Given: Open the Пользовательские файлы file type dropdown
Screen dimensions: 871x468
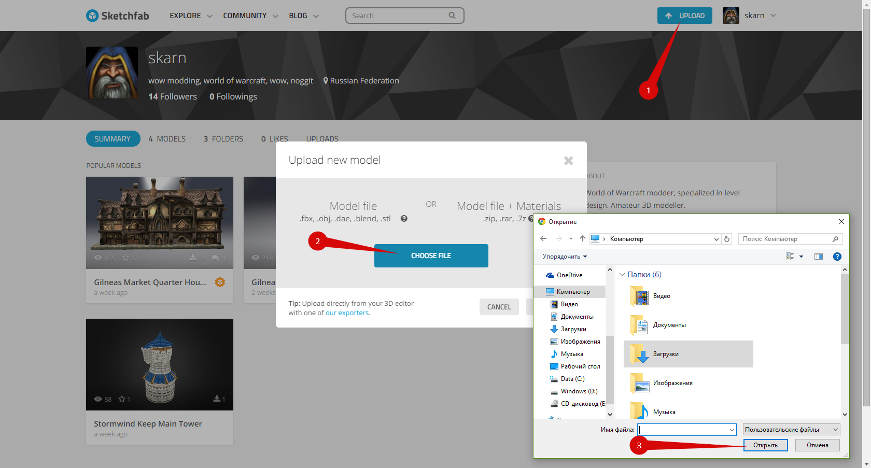Looking at the screenshot, I should click(791, 430).
